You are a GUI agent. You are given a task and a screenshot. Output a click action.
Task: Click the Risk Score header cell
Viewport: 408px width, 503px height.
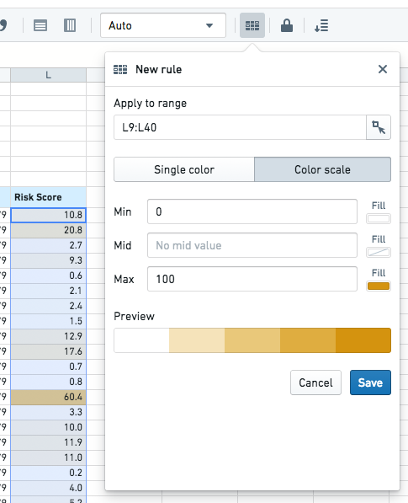tap(48, 197)
